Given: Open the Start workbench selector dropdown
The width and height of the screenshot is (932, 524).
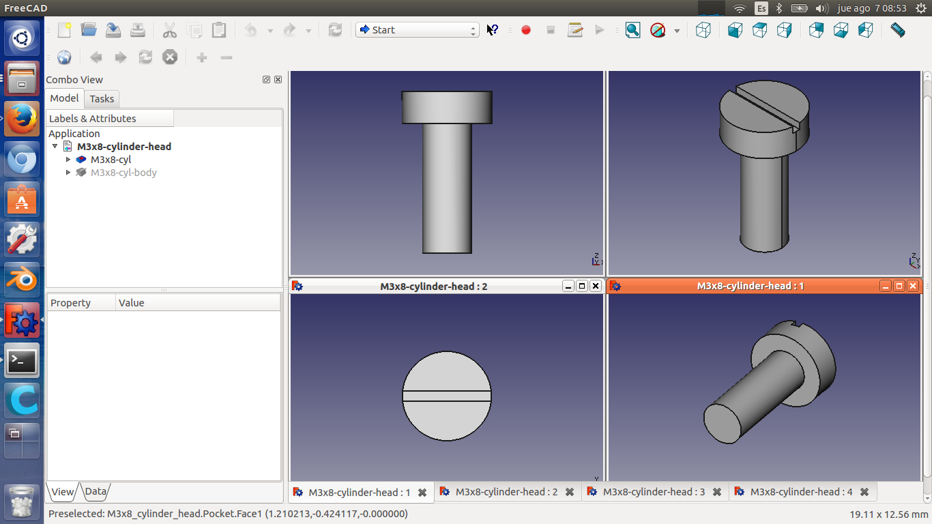Looking at the screenshot, I should click(x=417, y=30).
